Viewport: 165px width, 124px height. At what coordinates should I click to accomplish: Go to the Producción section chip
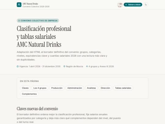57,88
